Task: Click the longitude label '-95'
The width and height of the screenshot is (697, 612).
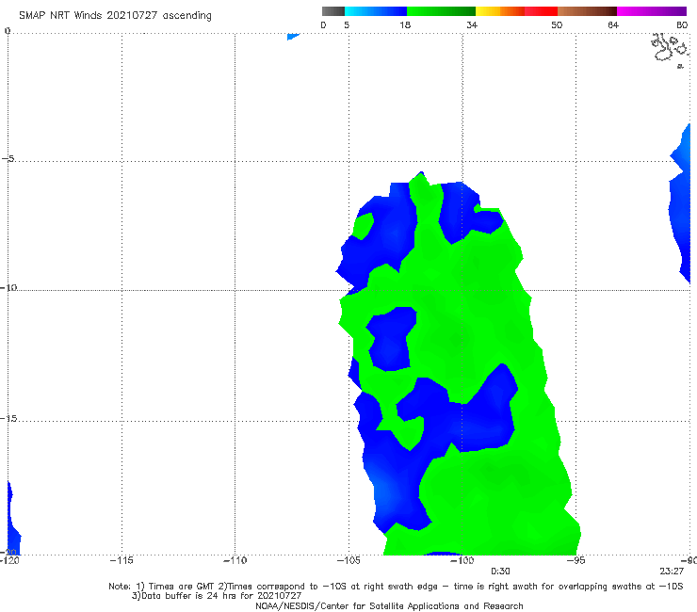Action: click(575, 560)
